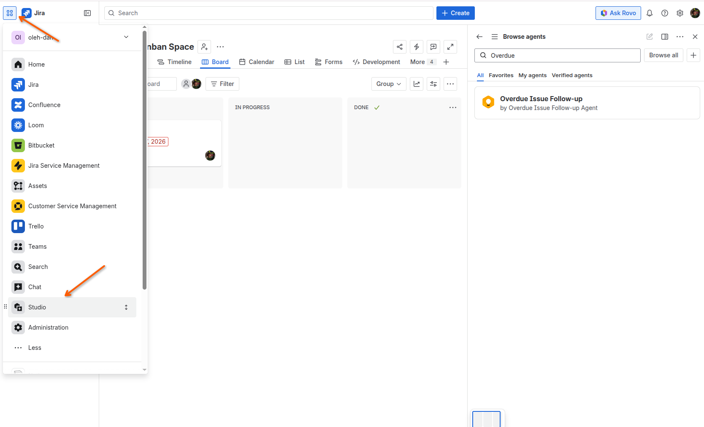
Task: Go back in the Rovo panel
Action: 479,37
